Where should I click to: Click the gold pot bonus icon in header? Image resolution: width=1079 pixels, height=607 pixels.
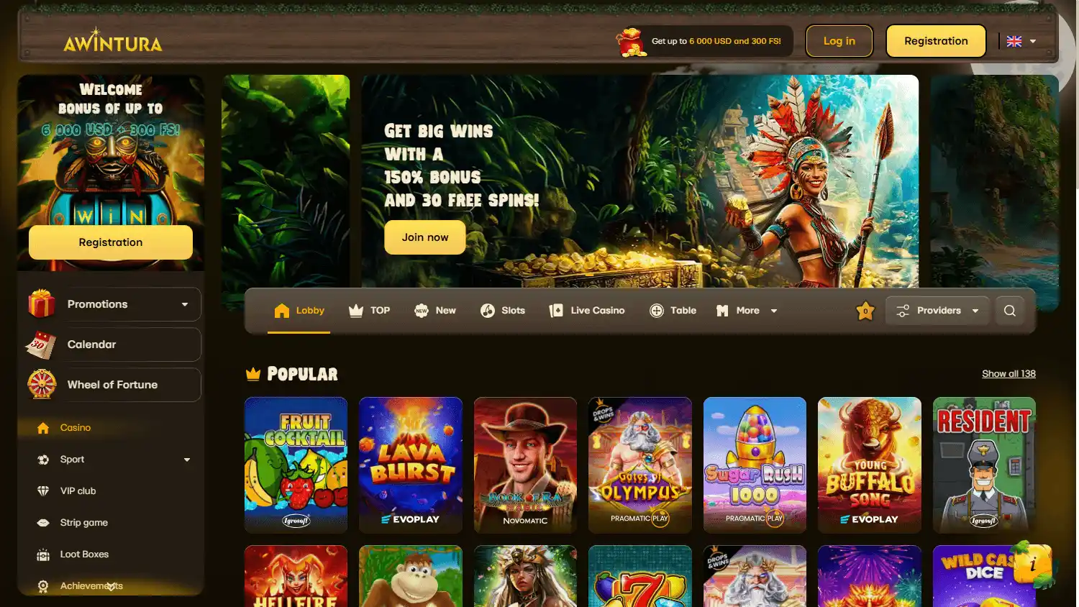pyautogui.click(x=632, y=42)
